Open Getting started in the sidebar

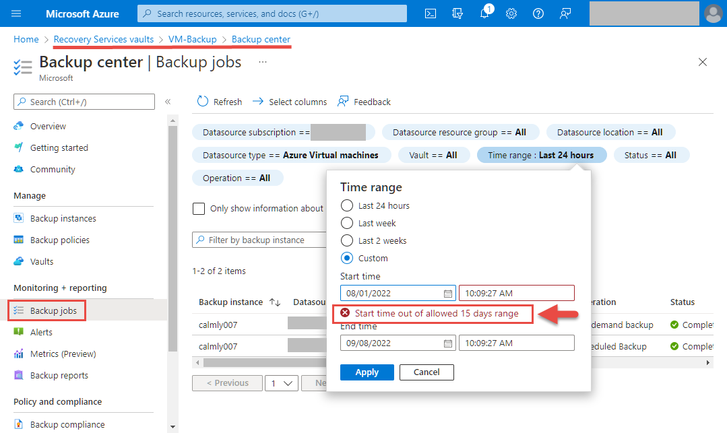(x=59, y=148)
